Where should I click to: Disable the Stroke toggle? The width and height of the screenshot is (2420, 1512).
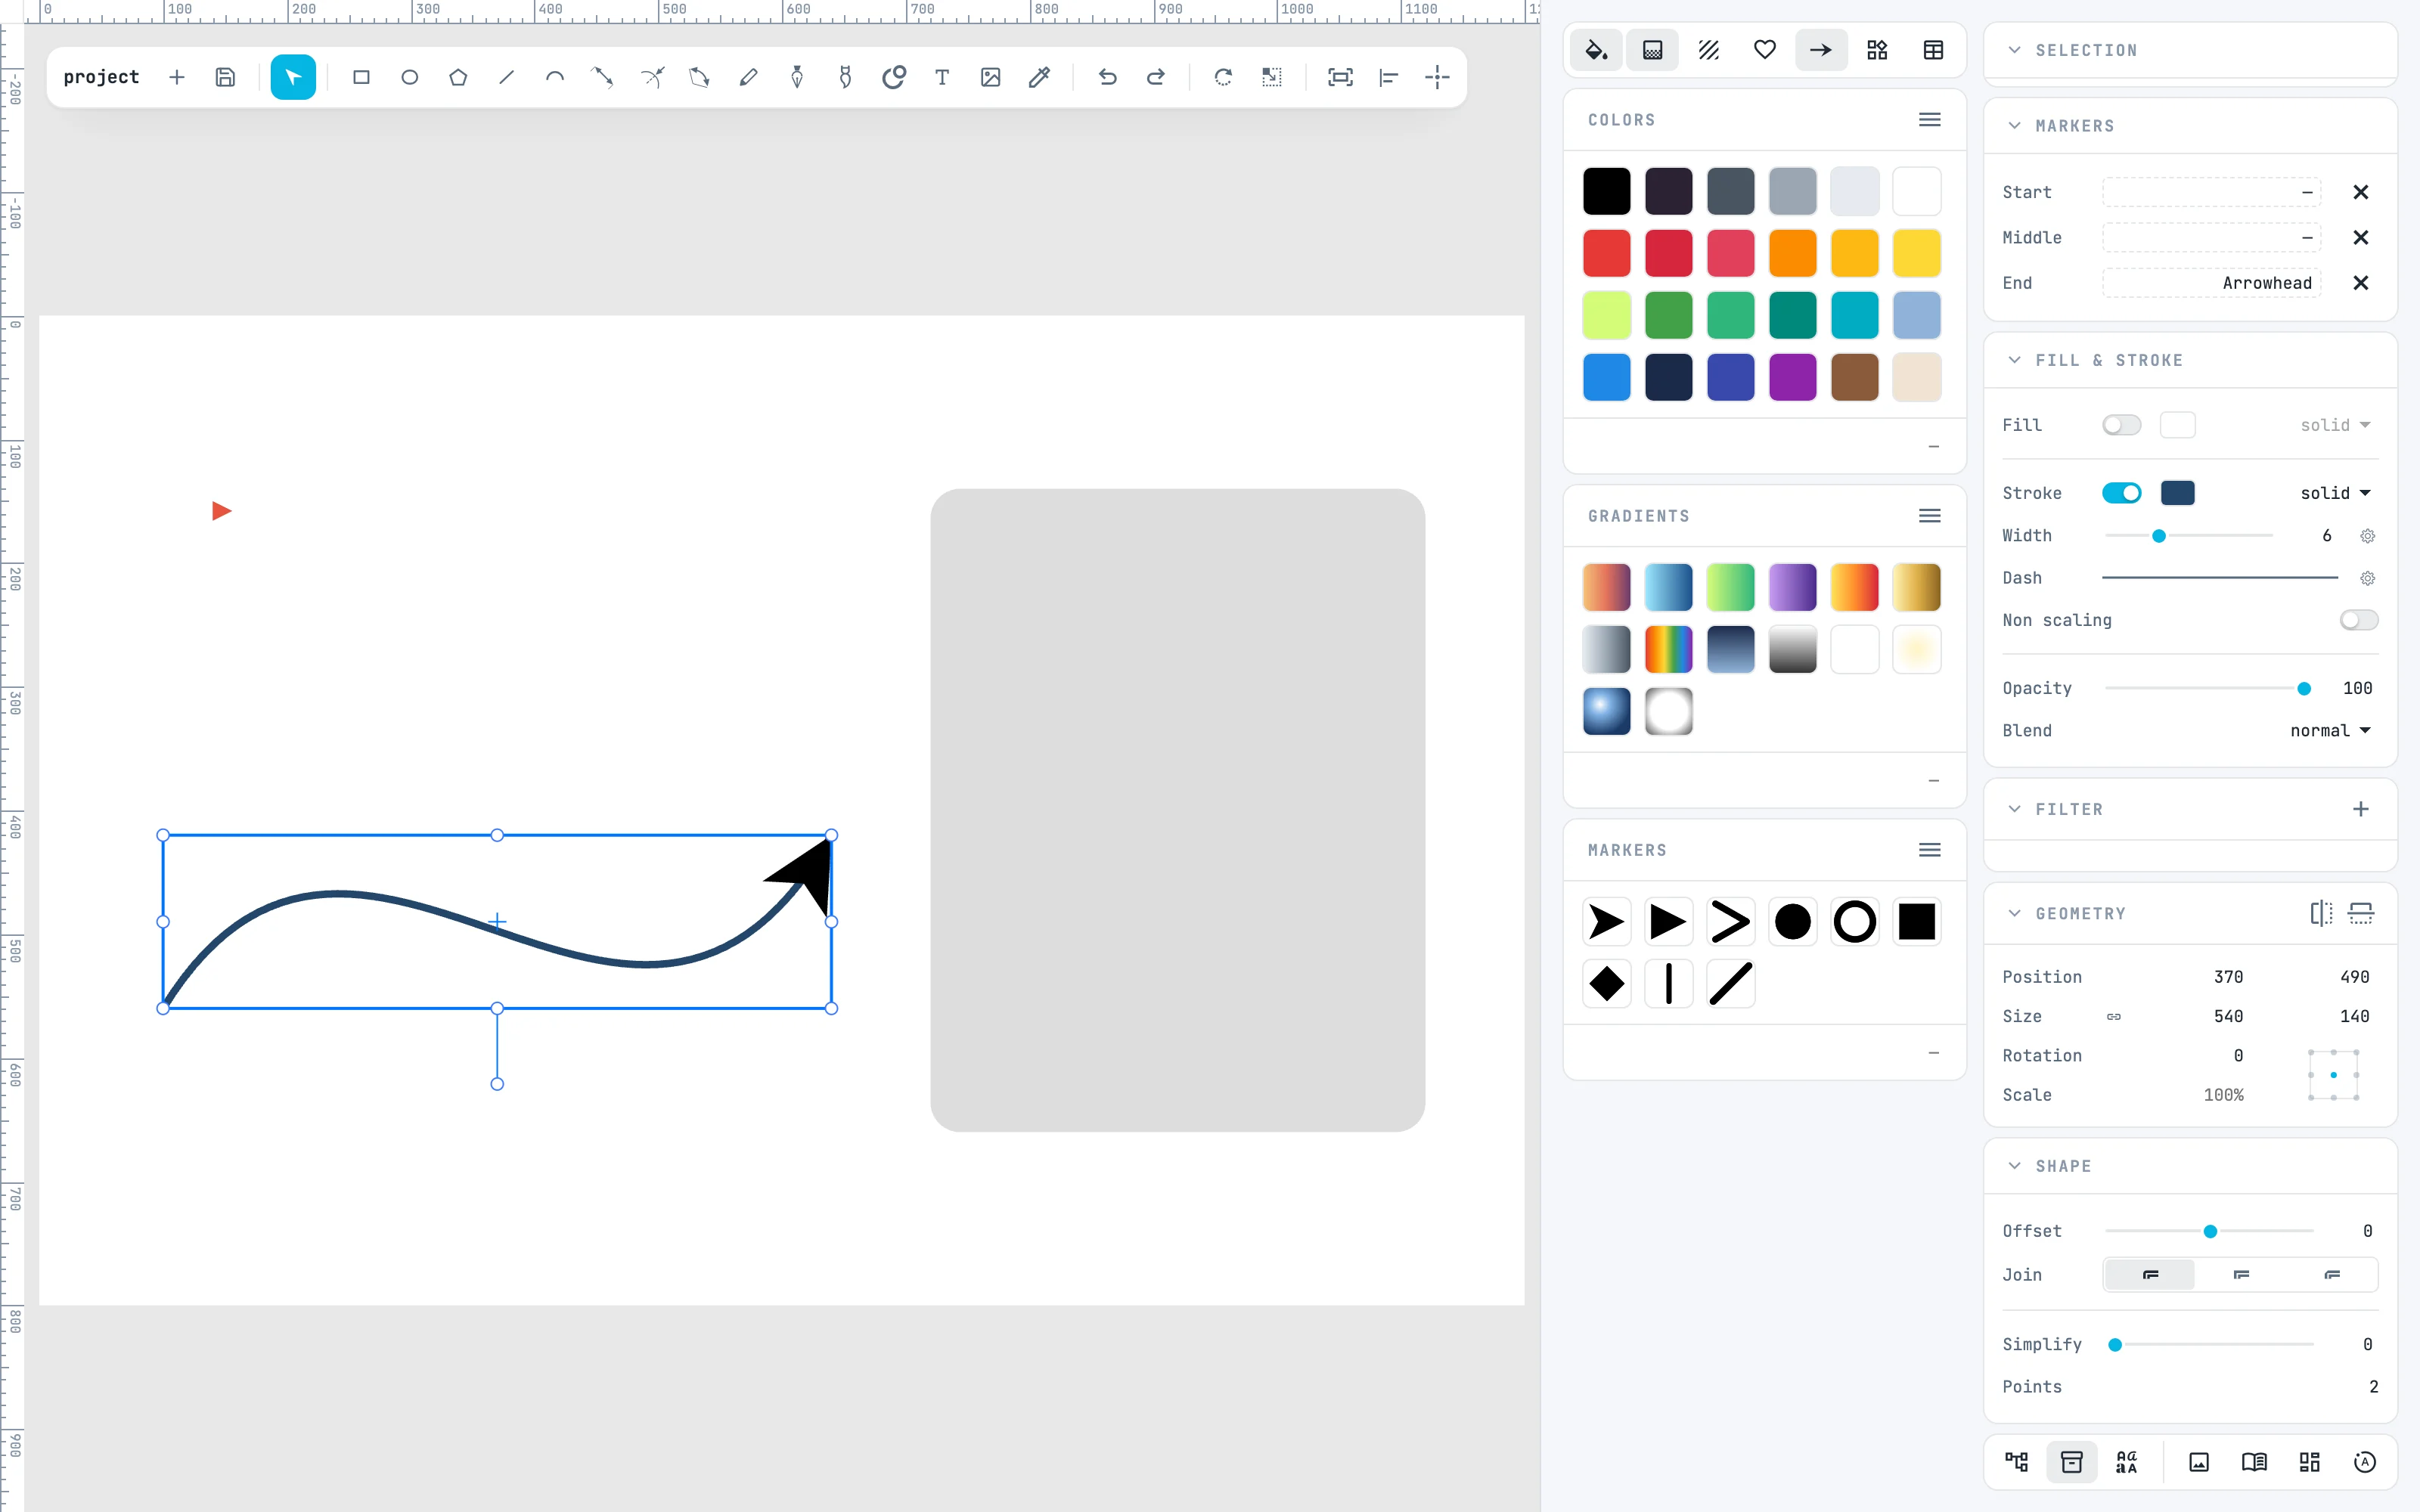pos(2121,493)
